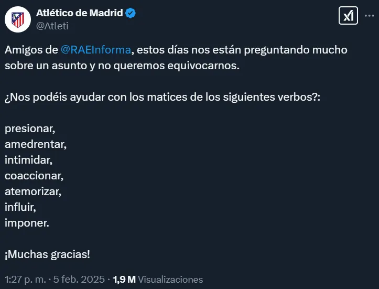The image size is (379, 289).
Task: Click the word "amedrentar," in the list
Action: tap(36, 144)
